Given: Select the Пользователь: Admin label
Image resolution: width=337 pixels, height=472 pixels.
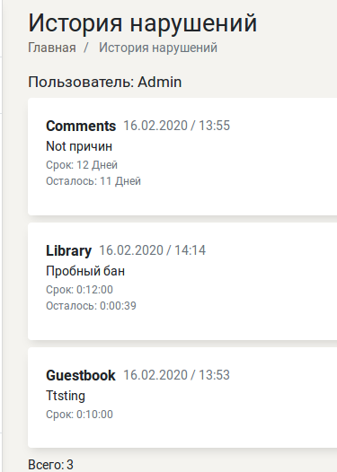Looking at the screenshot, I should tap(105, 83).
